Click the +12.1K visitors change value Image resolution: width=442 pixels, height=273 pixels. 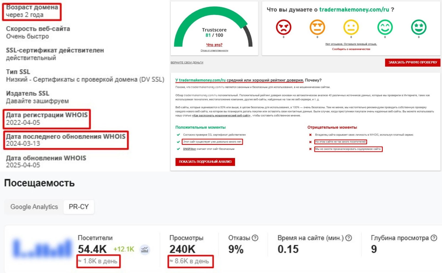124,249
